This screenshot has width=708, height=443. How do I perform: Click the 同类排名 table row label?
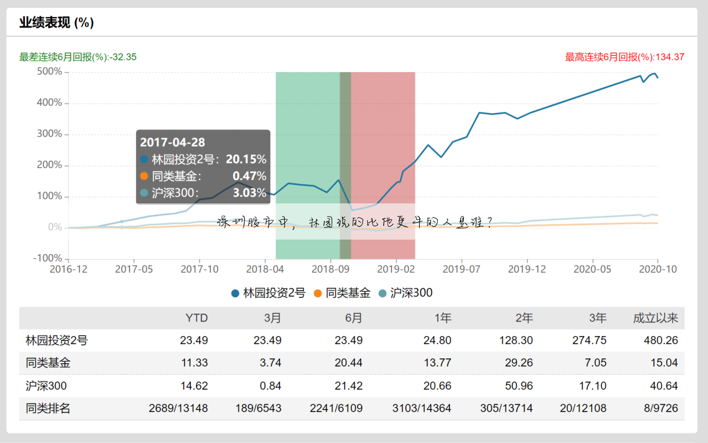(48, 408)
